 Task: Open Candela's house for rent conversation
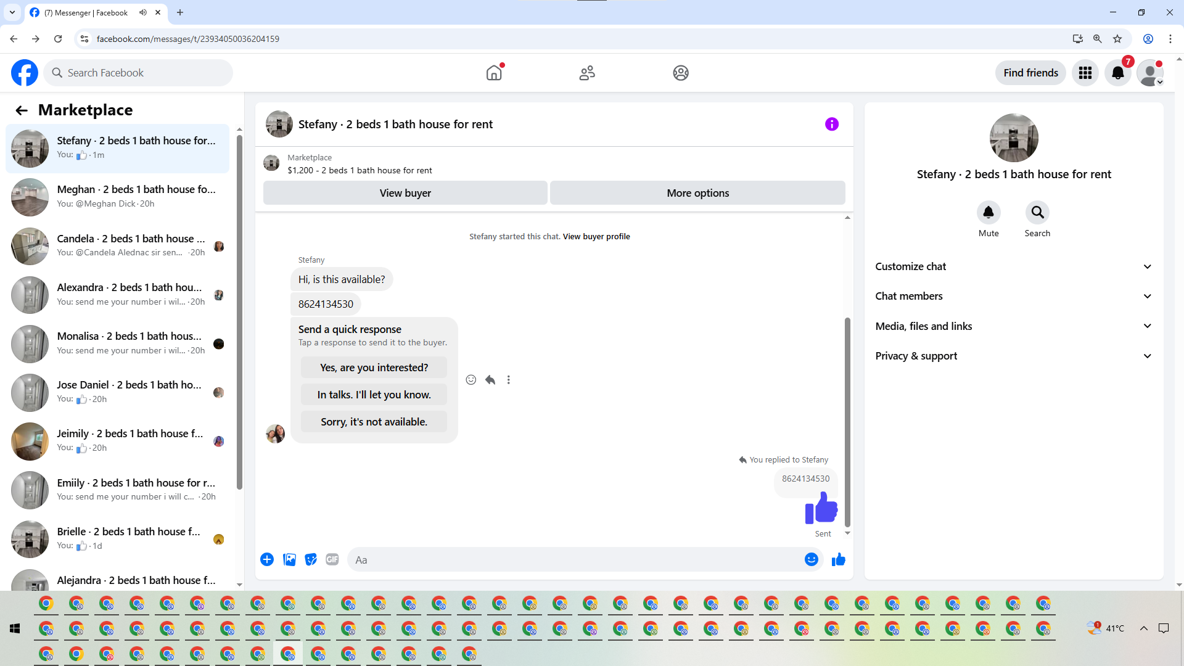[x=117, y=247]
